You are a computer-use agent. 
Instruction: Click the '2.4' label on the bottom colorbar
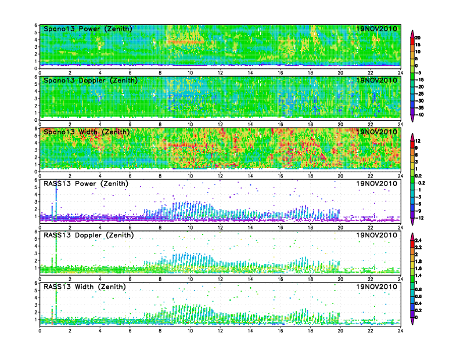coord(418,241)
